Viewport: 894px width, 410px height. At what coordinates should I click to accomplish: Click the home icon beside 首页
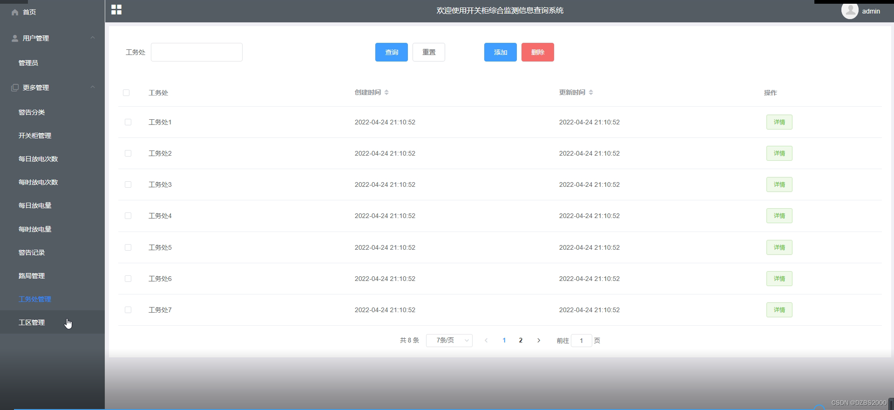[x=15, y=12]
